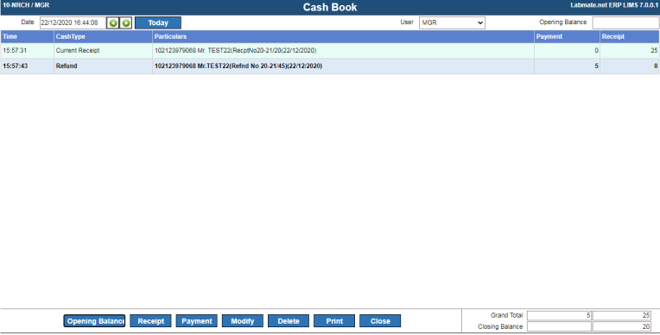Click the Particulars column header

tap(344, 36)
